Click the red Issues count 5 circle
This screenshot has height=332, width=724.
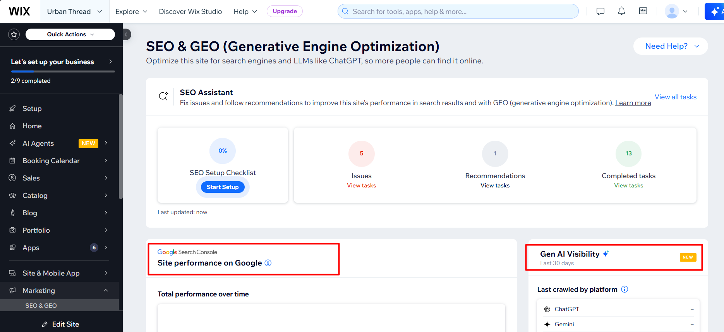coord(362,153)
